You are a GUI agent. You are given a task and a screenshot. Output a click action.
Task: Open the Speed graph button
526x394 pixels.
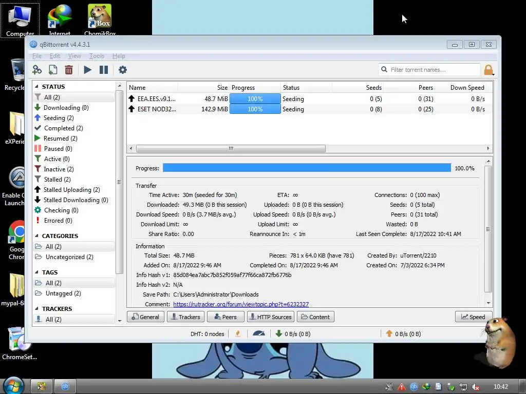tap(473, 317)
